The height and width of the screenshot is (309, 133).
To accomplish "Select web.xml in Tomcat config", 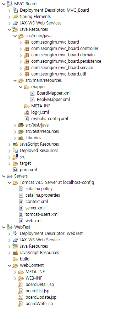I will tap(33, 221).
